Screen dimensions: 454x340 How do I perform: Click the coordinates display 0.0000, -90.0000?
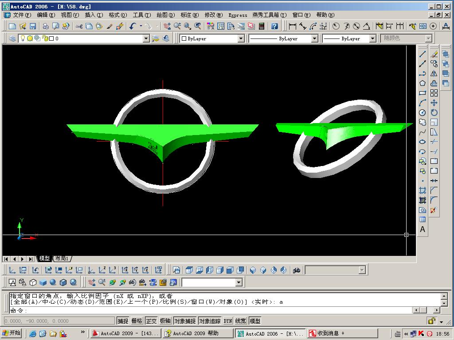click(59, 321)
